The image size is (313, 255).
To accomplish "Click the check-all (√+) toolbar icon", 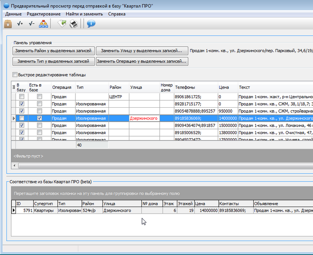I will tap(20, 24).
